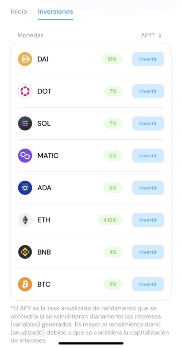Switch to the Inicio tab

click(x=19, y=12)
